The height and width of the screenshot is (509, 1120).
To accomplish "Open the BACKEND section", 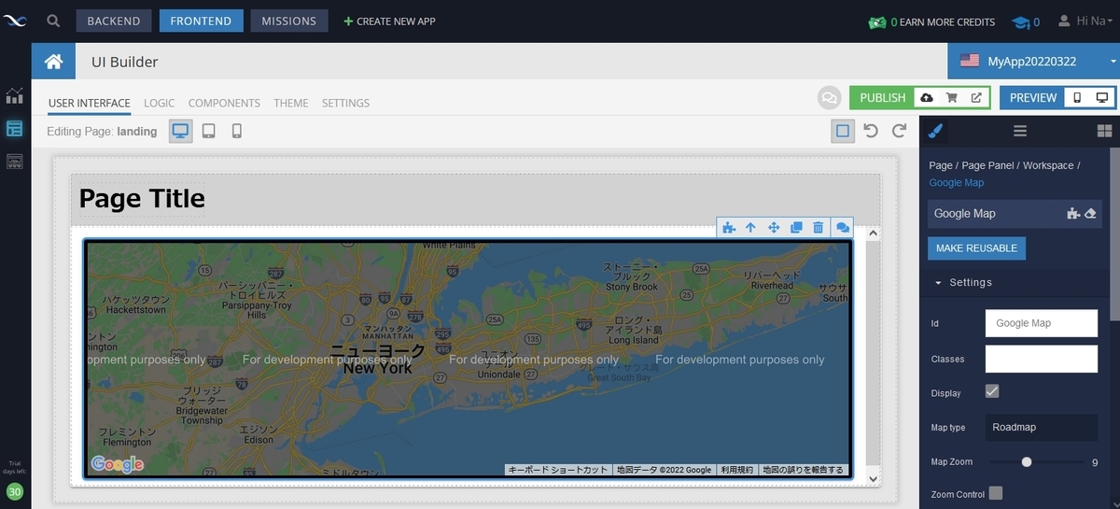I will coord(114,21).
